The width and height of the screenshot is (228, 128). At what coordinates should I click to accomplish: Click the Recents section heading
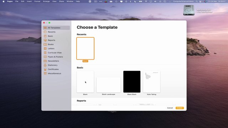82,34
